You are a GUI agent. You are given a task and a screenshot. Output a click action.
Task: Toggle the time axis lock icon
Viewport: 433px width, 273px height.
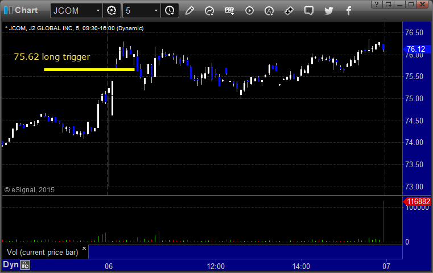tap(25, 265)
